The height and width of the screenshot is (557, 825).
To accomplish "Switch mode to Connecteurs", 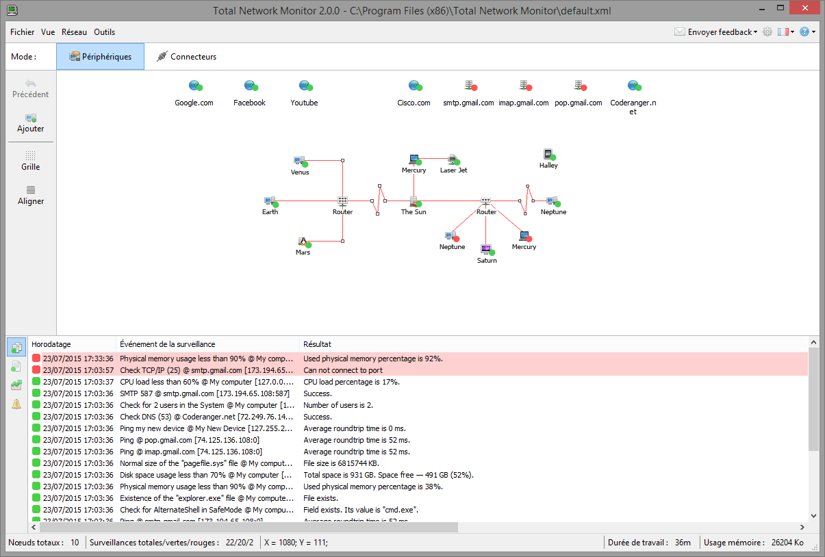I will coord(186,57).
